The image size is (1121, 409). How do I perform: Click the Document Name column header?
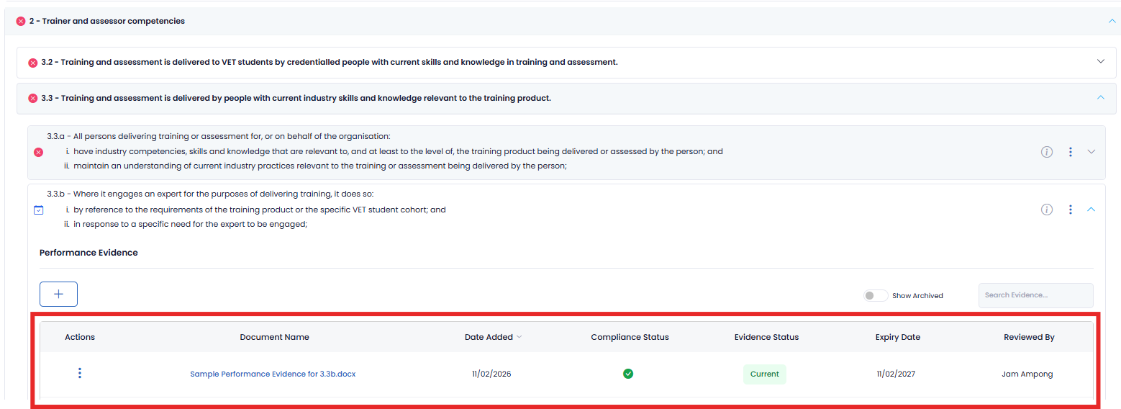pyautogui.click(x=274, y=337)
